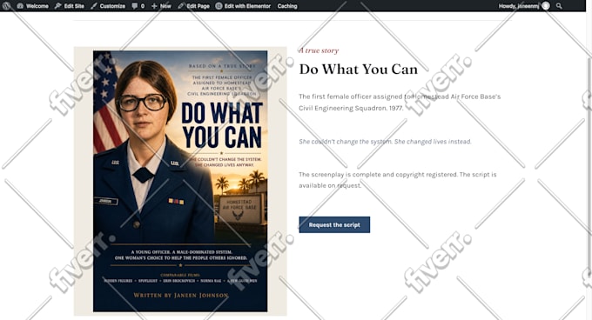
Task: Click Edit Page in admin bar
Action: point(193,6)
